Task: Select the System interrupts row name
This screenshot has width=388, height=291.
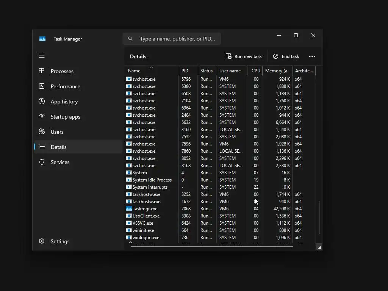Action: (150, 187)
